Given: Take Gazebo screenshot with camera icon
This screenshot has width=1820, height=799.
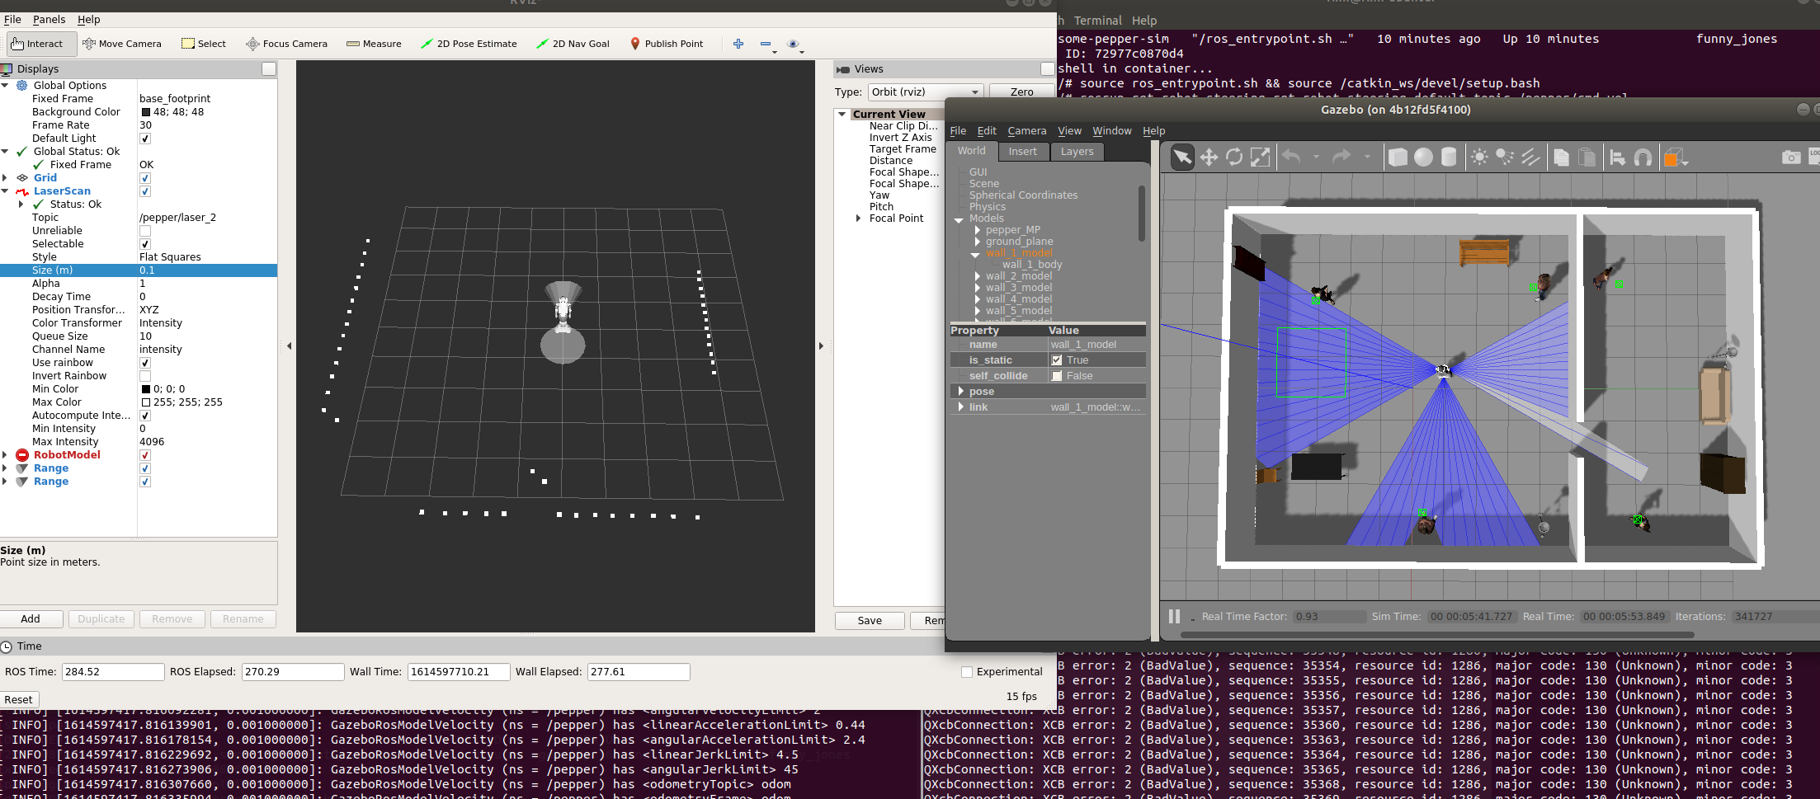Looking at the screenshot, I should (x=1791, y=157).
